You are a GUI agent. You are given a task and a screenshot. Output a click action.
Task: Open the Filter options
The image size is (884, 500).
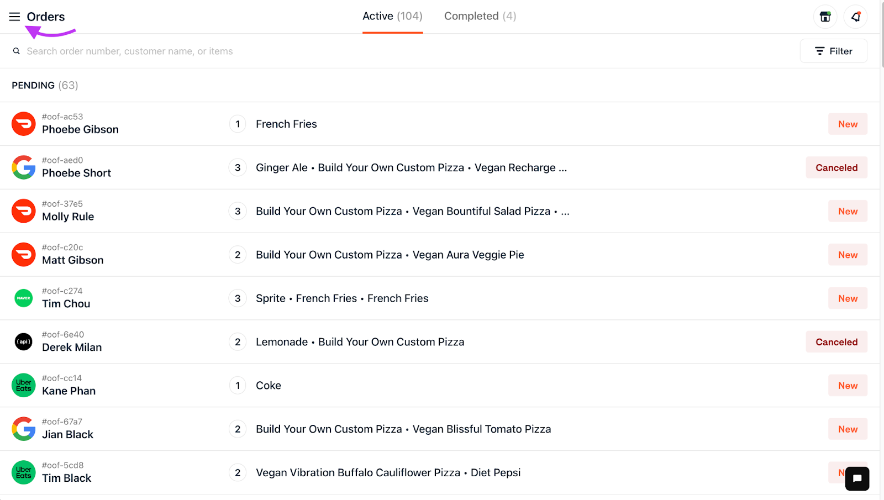point(833,51)
